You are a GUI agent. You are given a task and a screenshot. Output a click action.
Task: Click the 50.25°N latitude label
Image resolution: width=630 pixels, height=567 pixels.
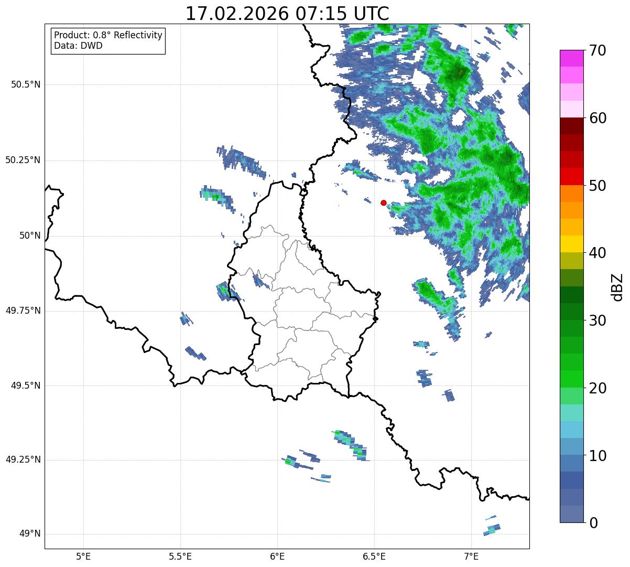23,160
